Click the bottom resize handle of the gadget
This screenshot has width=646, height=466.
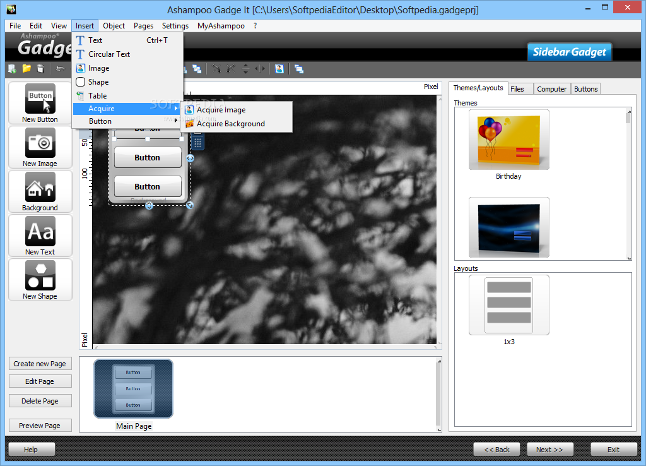coord(149,205)
